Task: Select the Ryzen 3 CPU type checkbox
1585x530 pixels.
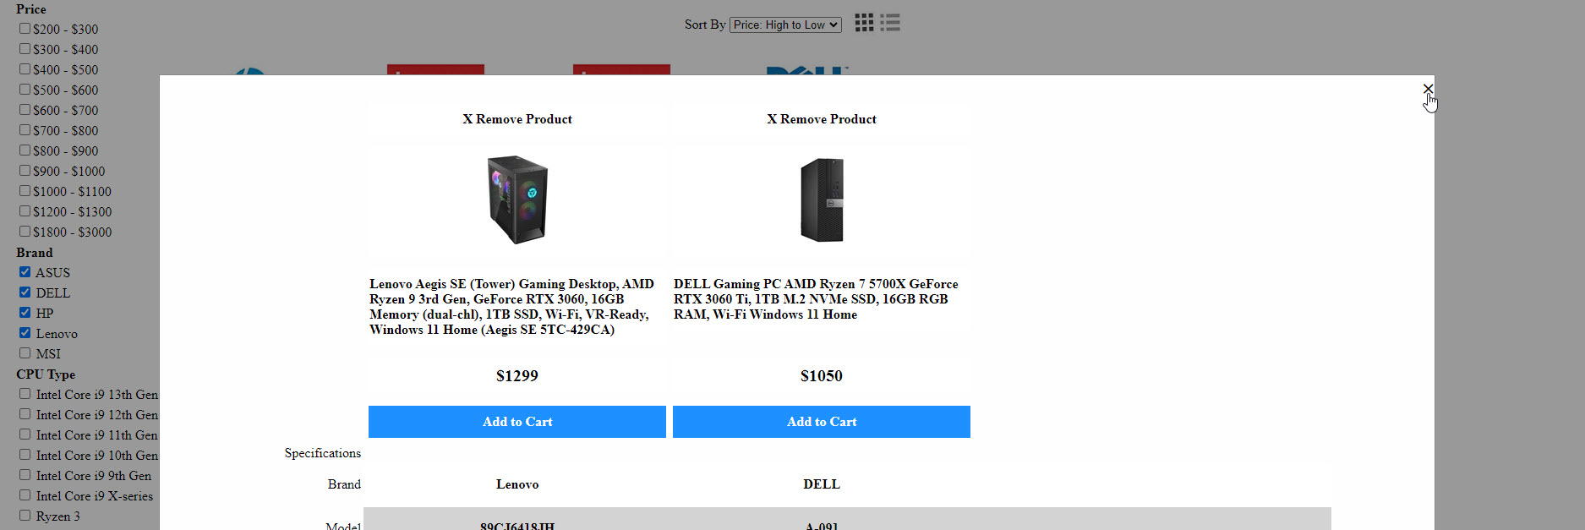Action: click(25, 516)
